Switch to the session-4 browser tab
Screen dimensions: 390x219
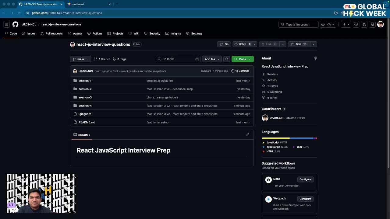88,4
